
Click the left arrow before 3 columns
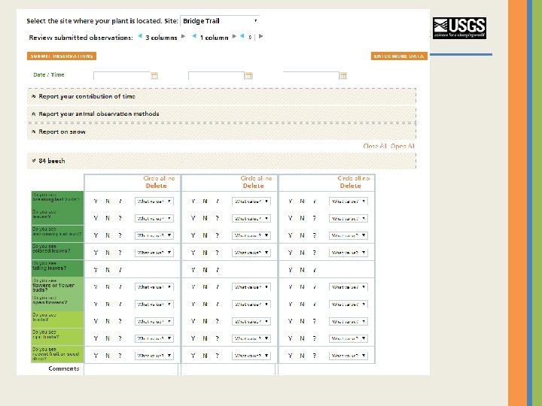pyautogui.click(x=140, y=36)
